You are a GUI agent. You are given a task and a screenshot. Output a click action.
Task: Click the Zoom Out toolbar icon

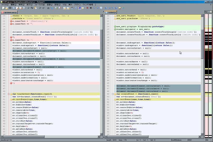(x=60, y=8)
